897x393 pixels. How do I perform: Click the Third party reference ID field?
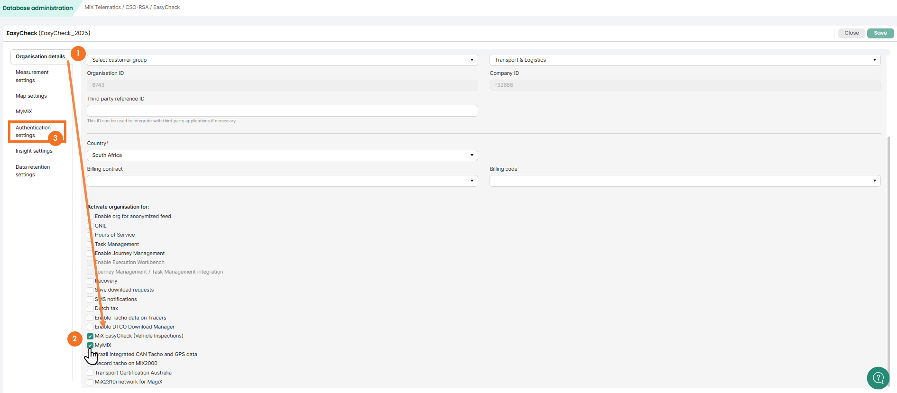pyautogui.click(x=282, y=110)
